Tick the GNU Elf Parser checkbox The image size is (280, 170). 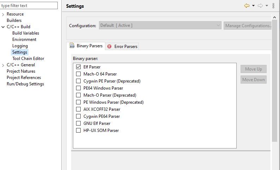click(x=78, y=123)
